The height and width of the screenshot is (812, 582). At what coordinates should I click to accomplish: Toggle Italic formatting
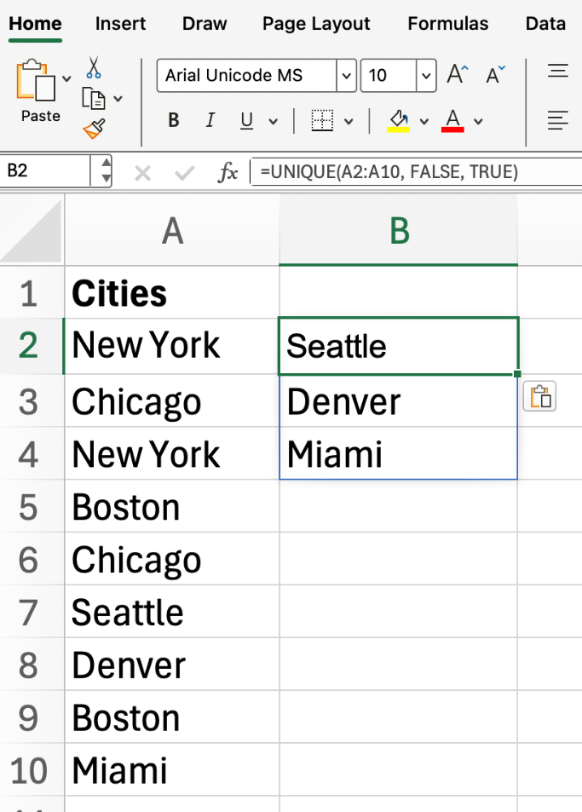coord(210,121)
